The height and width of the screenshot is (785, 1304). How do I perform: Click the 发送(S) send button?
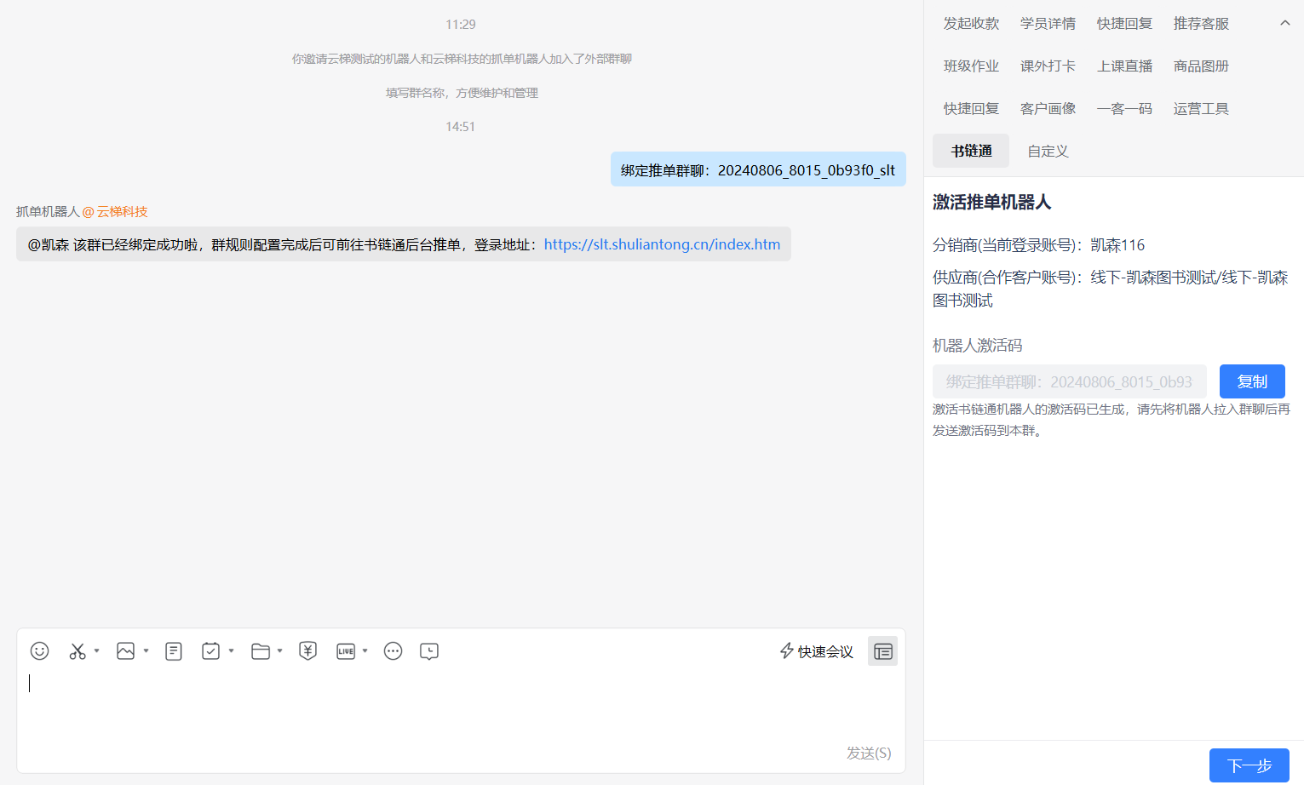tap(869, 753)
